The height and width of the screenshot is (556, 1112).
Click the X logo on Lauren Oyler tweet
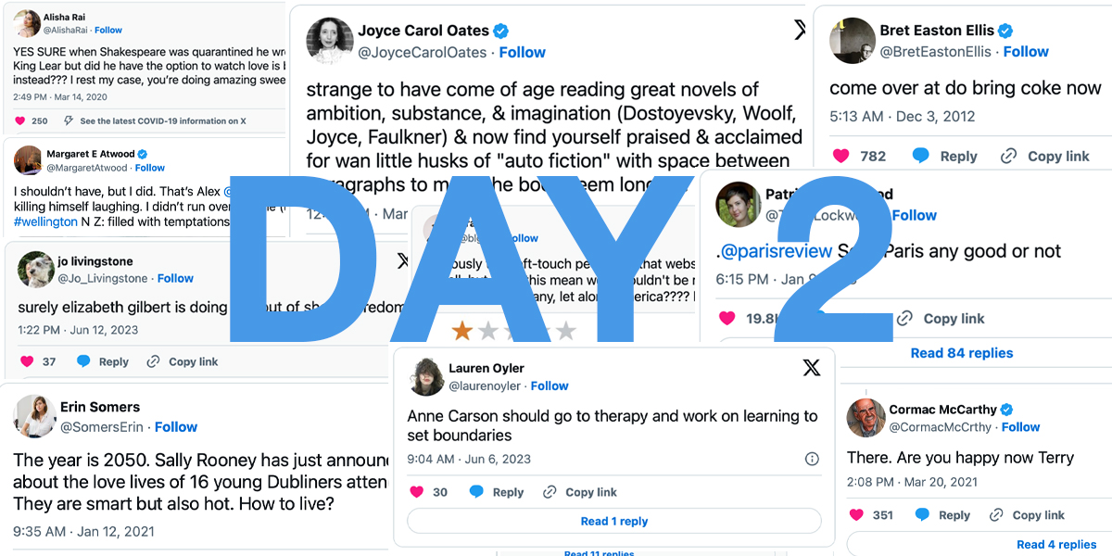(811, 368)
